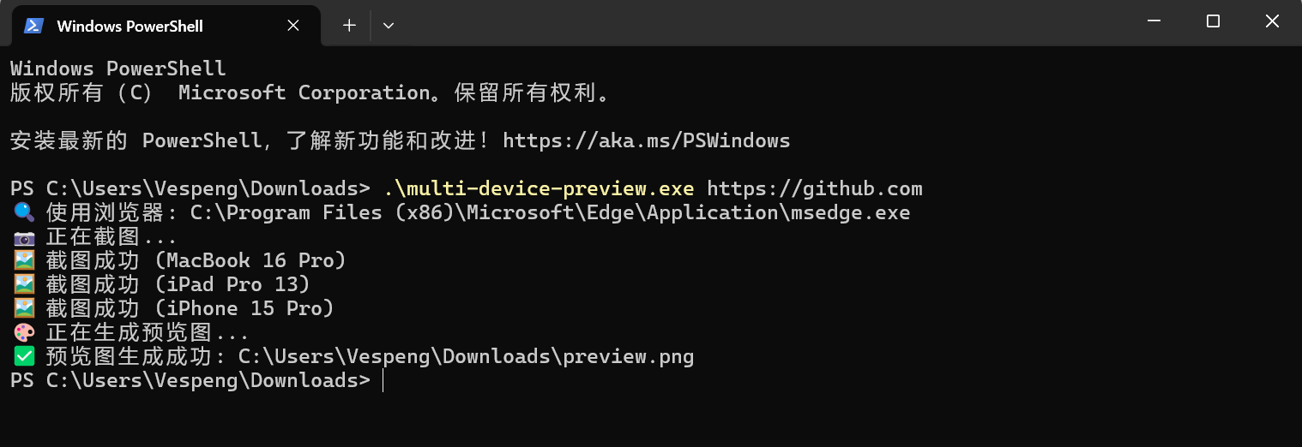Expand the new-tab profile dropdown chevron
The width and height of the screenshot is (1302, 447).
pyautogui.click(x=389, y=26)
